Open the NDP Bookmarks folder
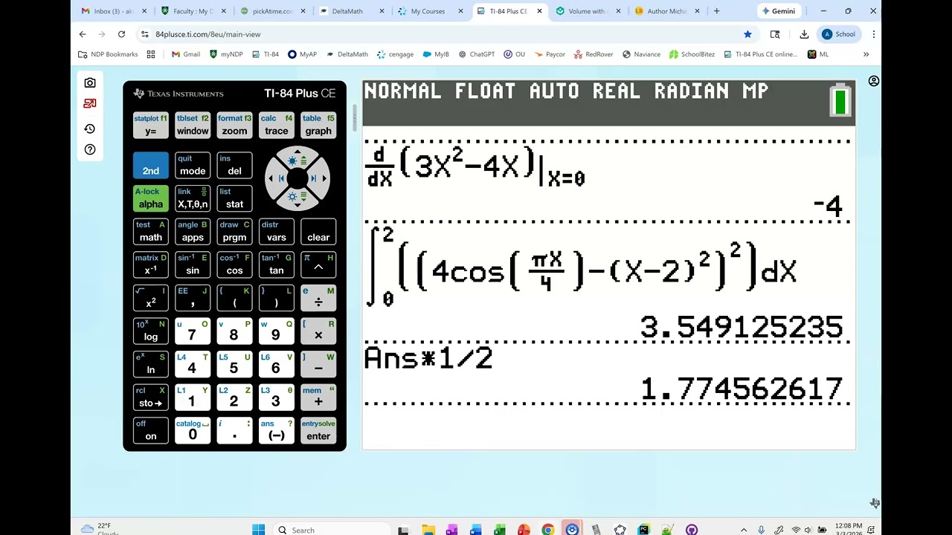 (x=109, y=54)
